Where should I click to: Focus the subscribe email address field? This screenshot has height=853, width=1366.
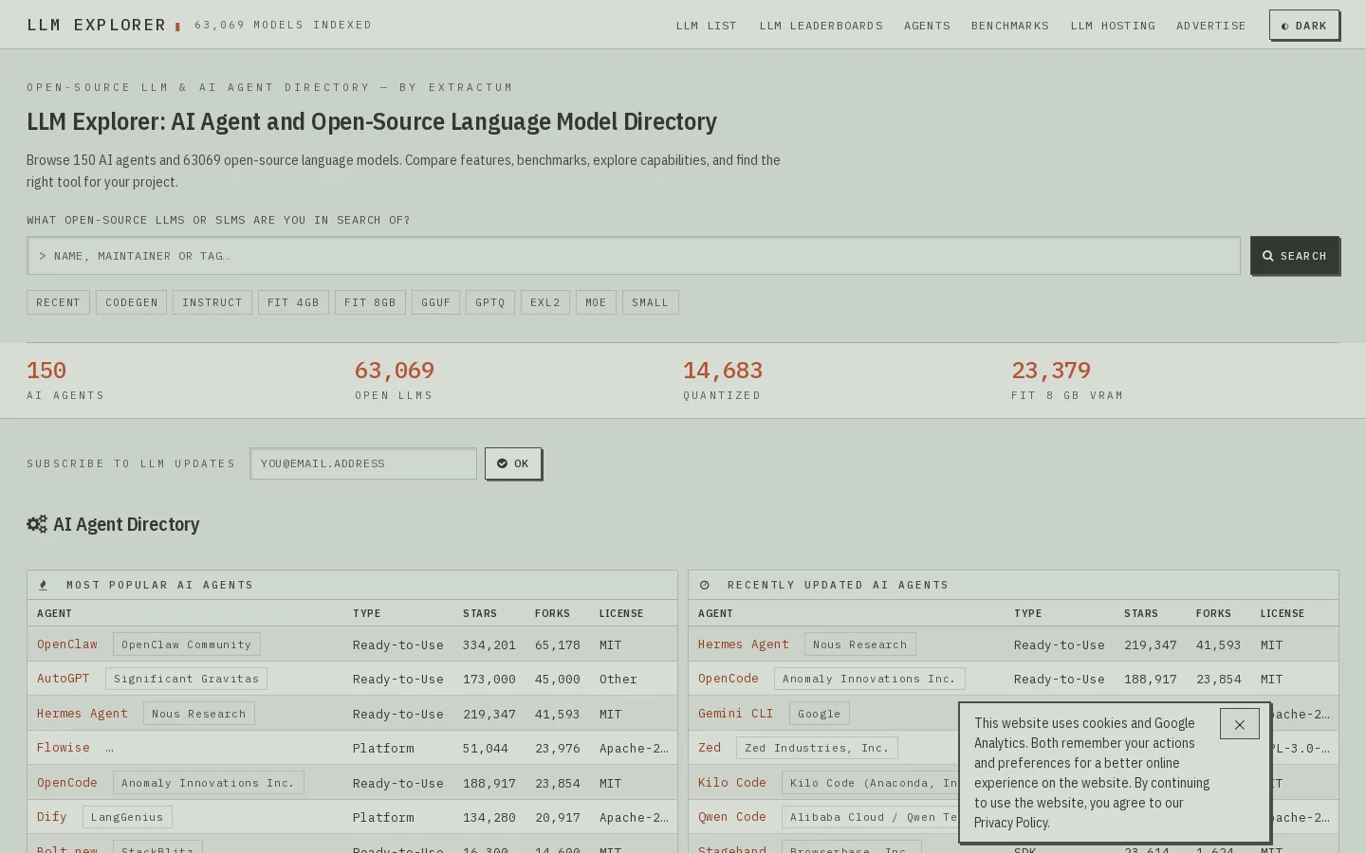point(363,463)
